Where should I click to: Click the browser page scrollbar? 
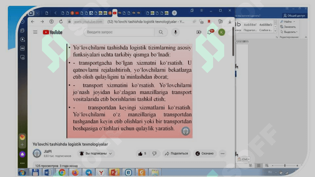(233, 41)
